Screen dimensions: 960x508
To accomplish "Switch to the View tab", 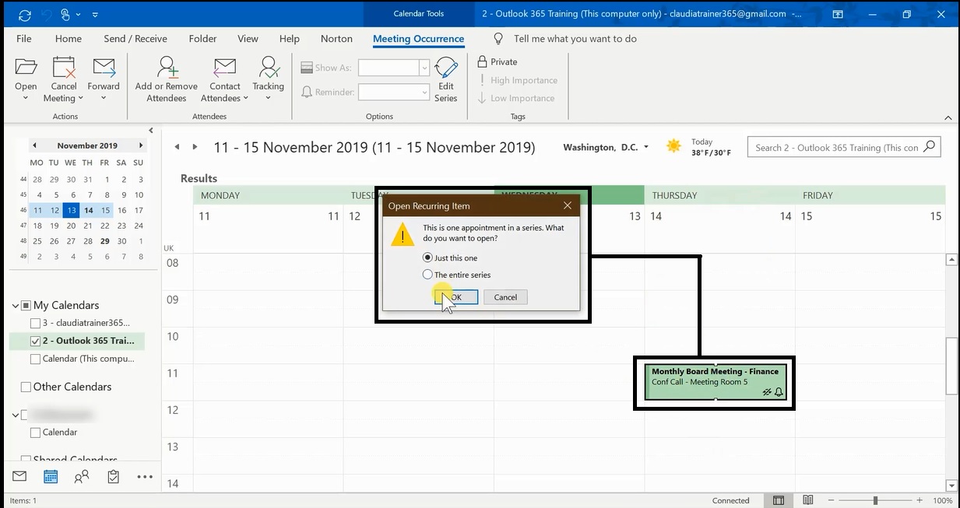I will click(248, 38).
